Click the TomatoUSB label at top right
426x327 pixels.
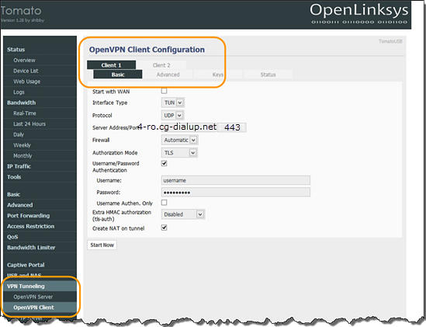[390, 41]
